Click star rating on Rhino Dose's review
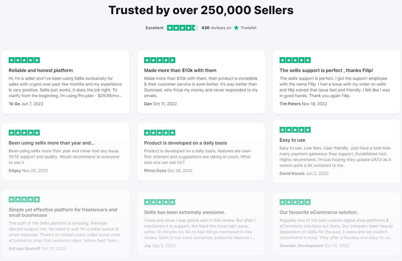Image resolution: width=402 pixels, height=261 pixels. click(160, 133)
